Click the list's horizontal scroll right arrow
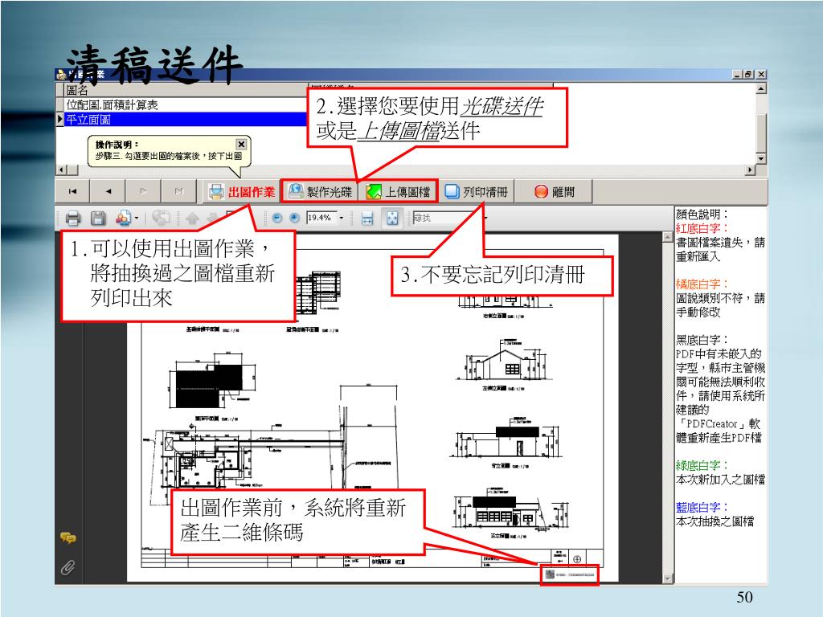Viewport: 823px width, 617px height. point(750,170)
